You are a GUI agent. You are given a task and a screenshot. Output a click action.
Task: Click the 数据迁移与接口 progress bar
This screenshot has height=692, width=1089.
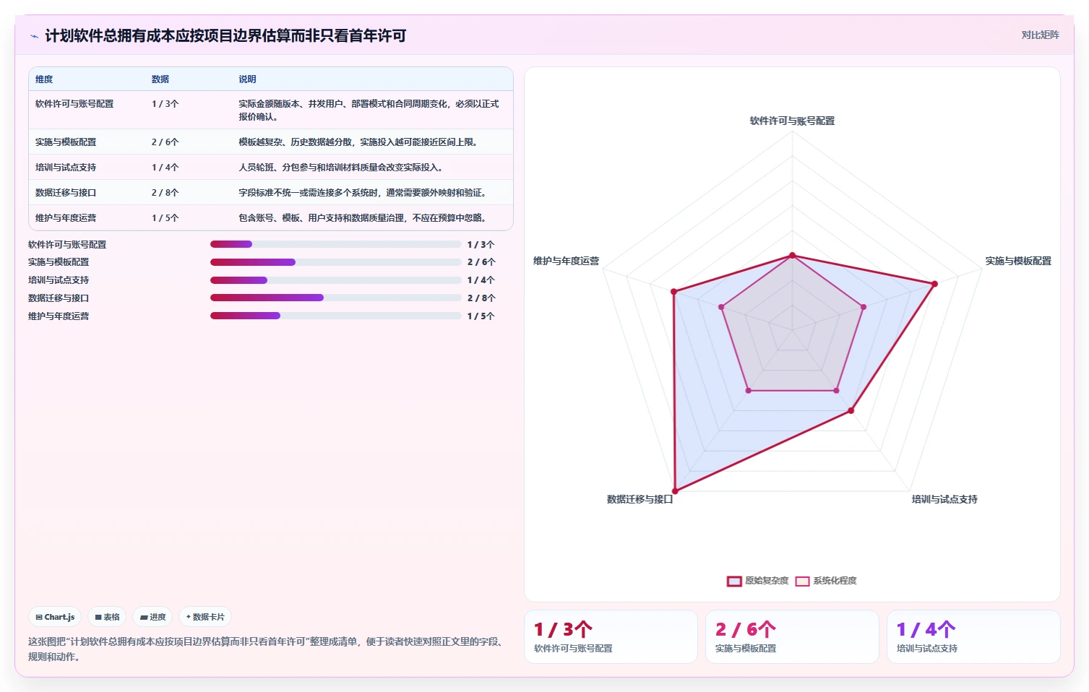coord(335,298)
